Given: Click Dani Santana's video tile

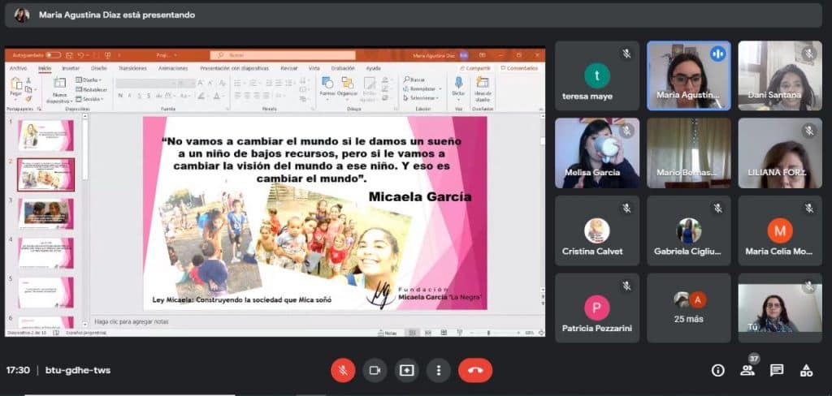Looking at the screenshot, I should tap(780, 75).
